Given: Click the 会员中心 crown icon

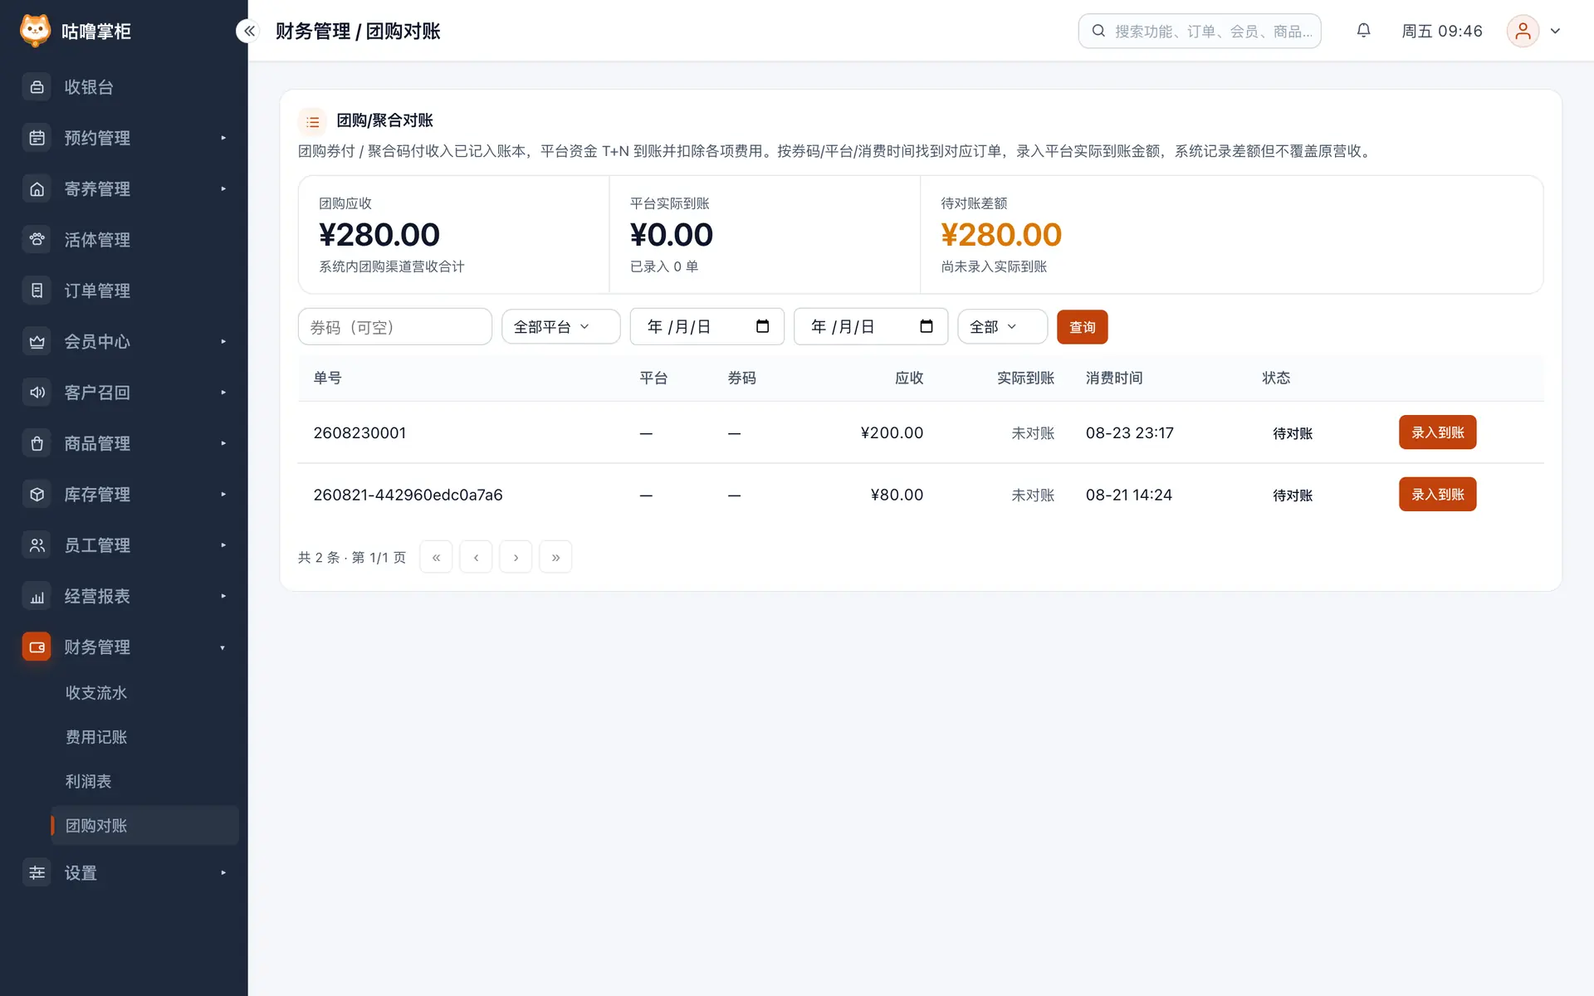Looking at the screenshot, I should coord(37,341).
